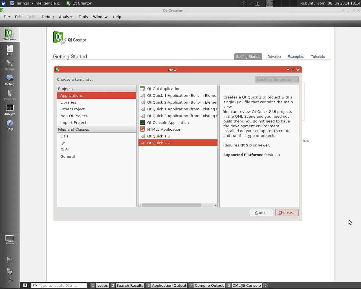
Task: Click the HTML5 Application icon
Action: coord(142,129)
